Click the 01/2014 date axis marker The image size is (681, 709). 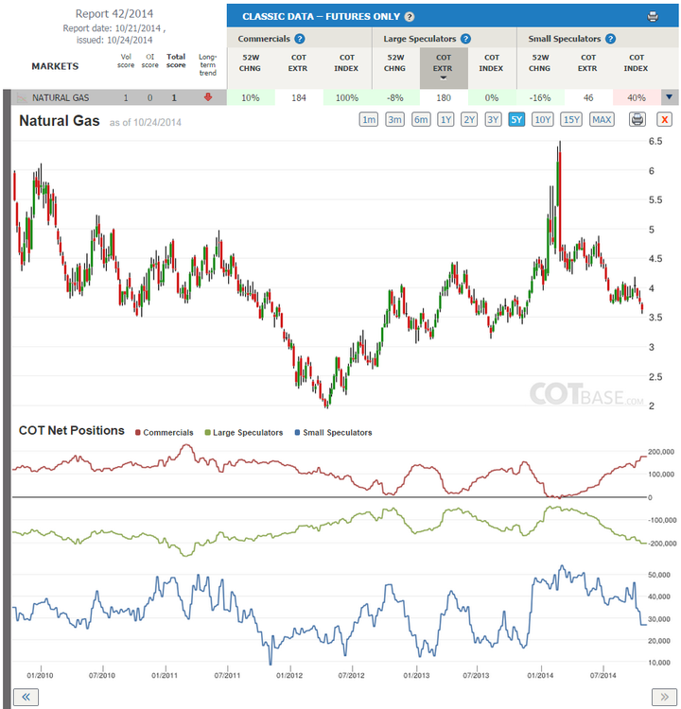[540, 675]
